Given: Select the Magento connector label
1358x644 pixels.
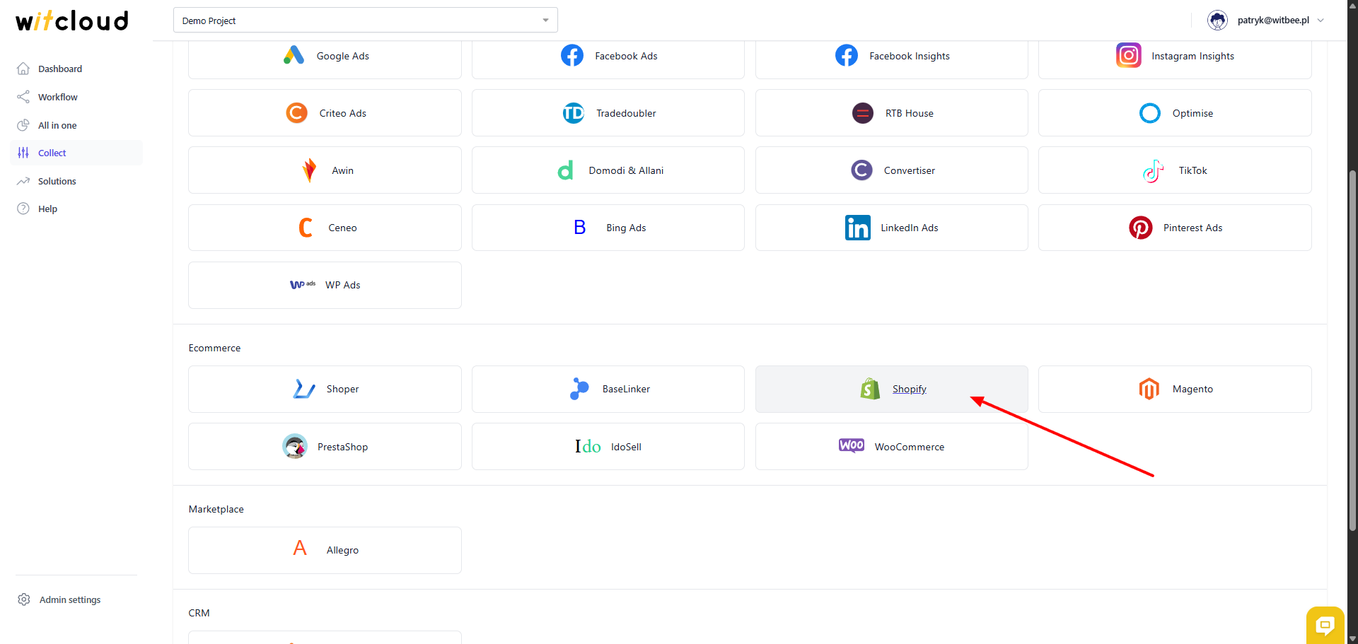Looking at the screenshot, I should pos(1192,389).
